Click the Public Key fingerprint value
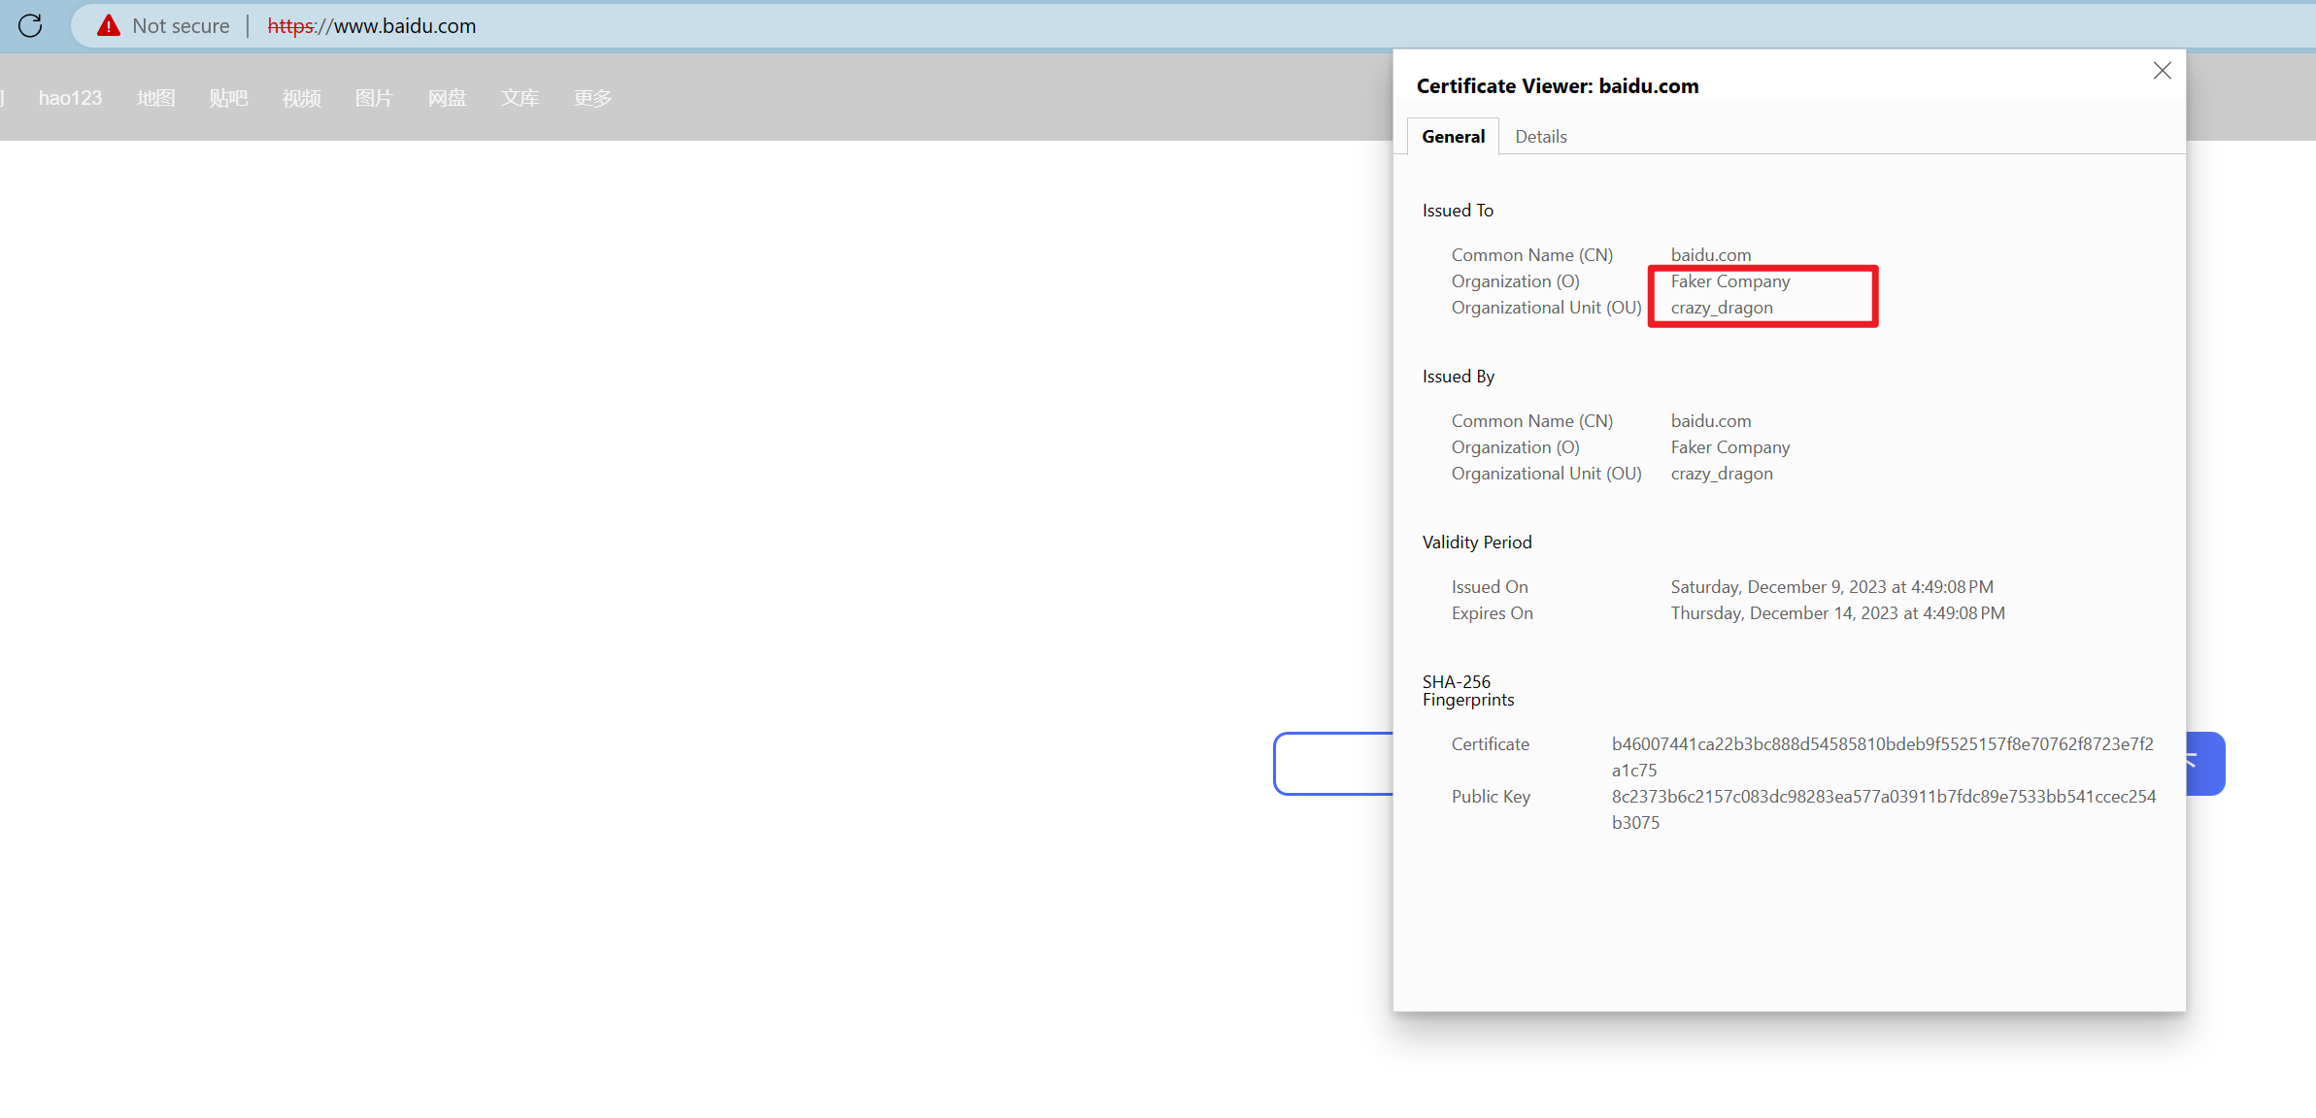 tap(1884, 809)
